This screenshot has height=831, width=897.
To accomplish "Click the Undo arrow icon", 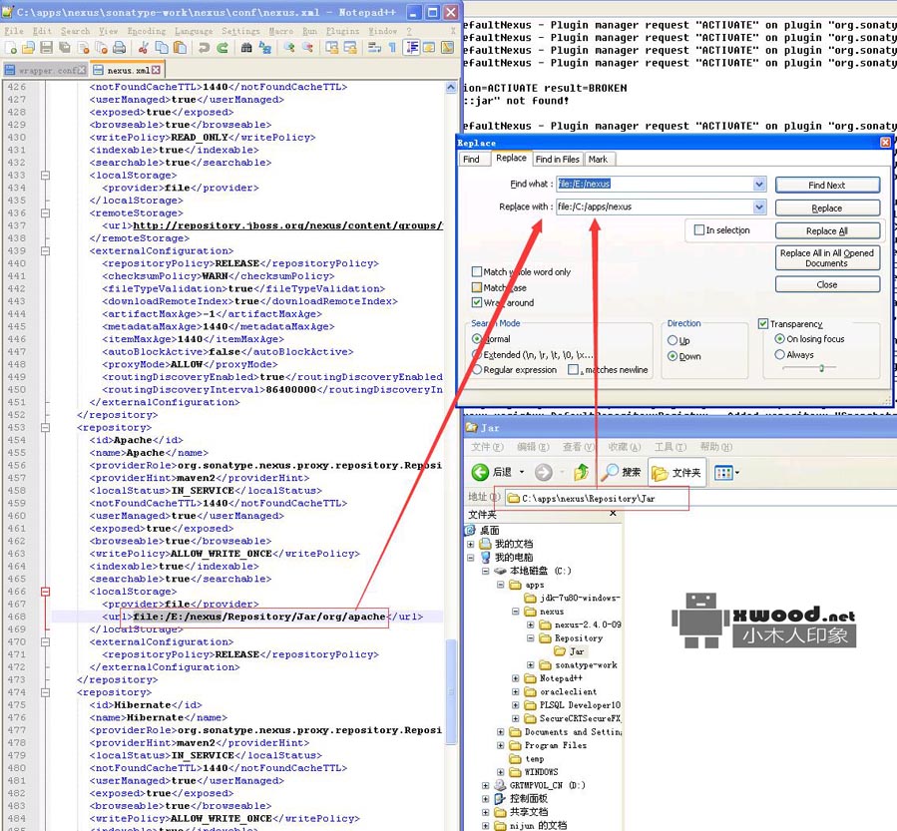I will (x=204, y=48).
